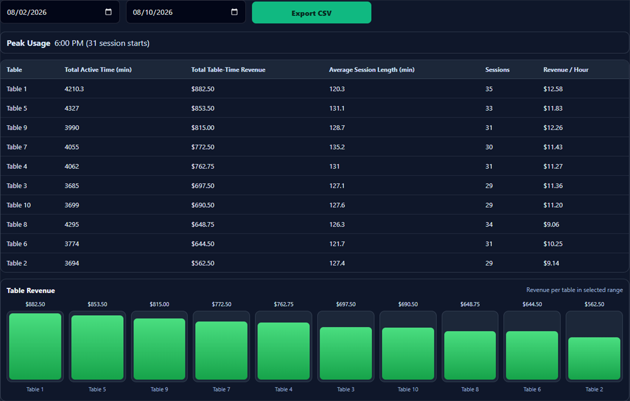Click the Sessions column header
630x401 pixels.
pyautogui.click(x=497, y=69)
